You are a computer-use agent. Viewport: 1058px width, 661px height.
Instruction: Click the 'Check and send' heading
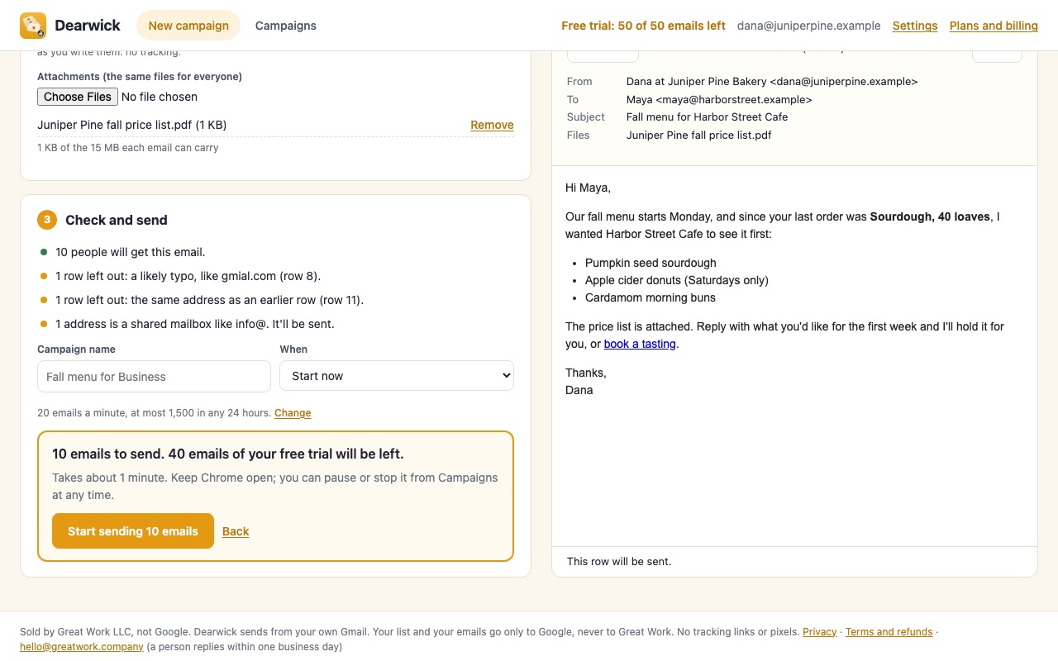coord(117,220)
